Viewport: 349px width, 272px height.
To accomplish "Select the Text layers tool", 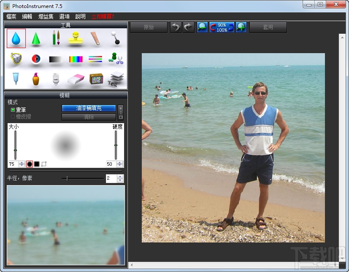I will [116, 79].
